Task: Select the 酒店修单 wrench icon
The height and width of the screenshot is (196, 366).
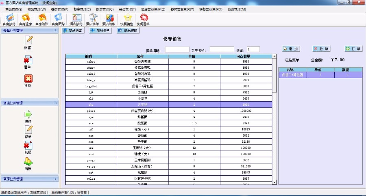Action: pos(93,20)
